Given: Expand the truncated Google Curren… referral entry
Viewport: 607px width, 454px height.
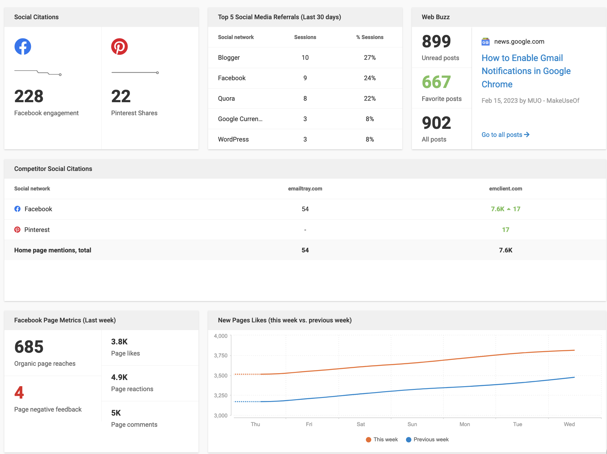Looking at the screenshot, I should 240,119.
